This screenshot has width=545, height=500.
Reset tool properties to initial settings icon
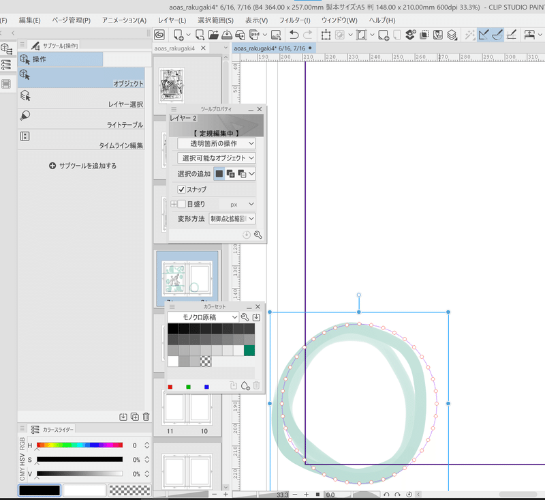click(247, 235)
